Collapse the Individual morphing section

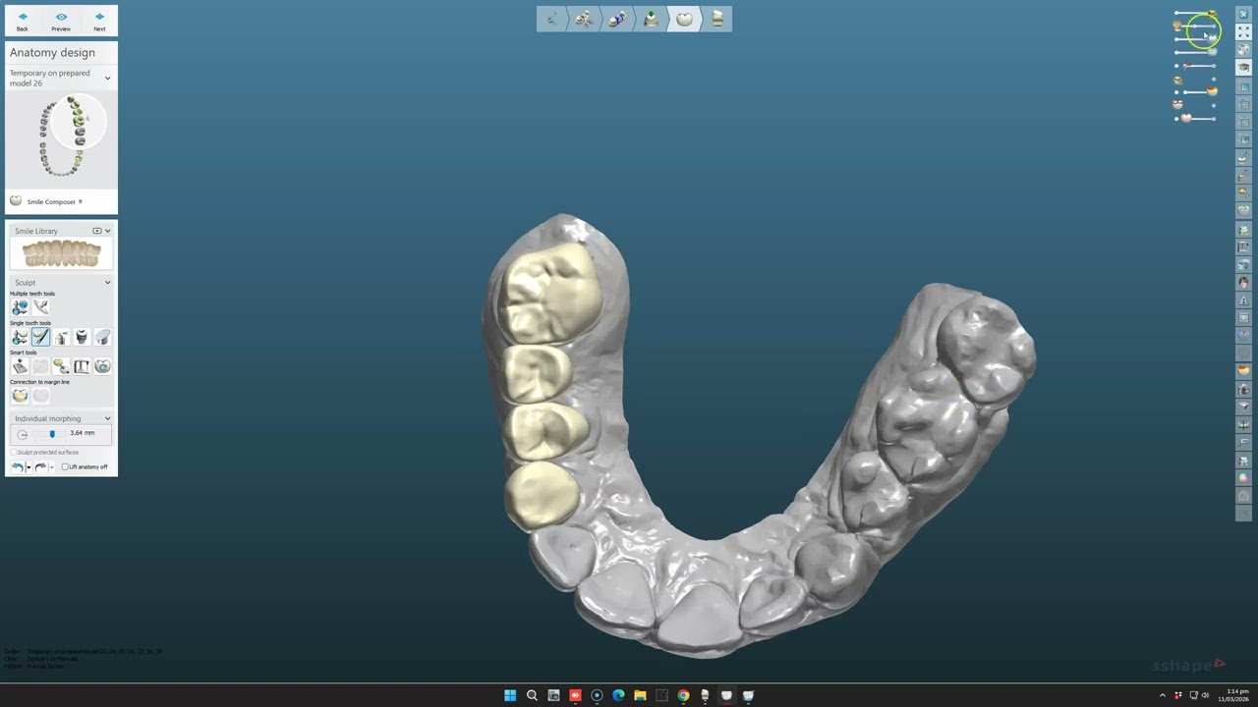point(107,418)
